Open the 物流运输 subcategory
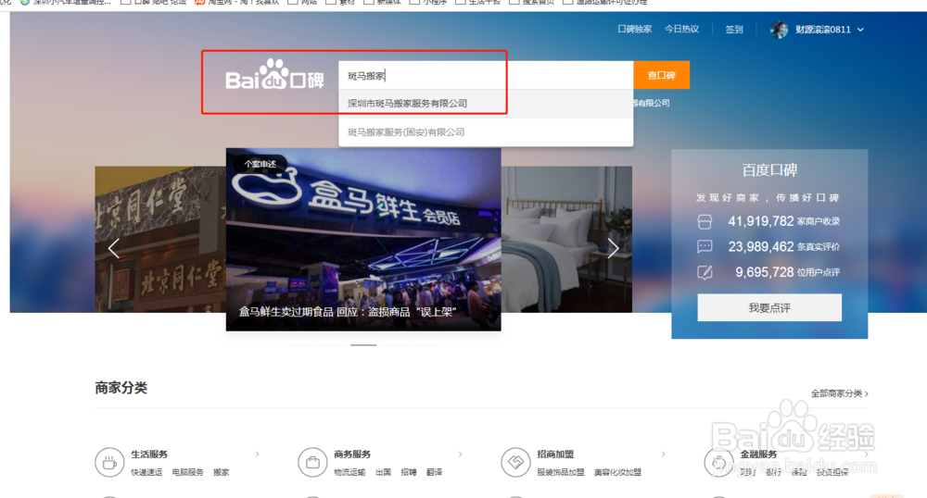927x498 pixels. pyautogui.click(x=349, y=472)
